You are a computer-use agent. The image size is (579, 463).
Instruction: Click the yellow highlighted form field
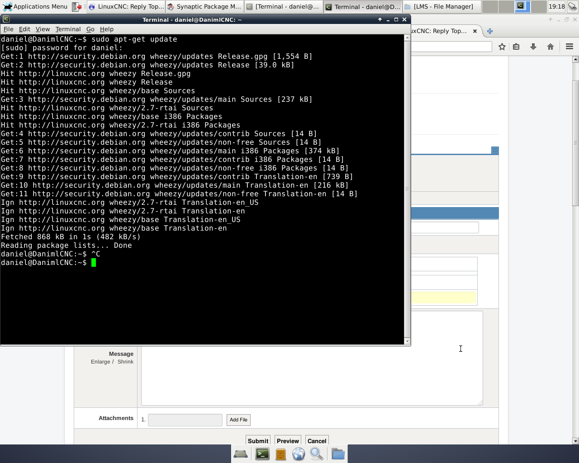443,298
